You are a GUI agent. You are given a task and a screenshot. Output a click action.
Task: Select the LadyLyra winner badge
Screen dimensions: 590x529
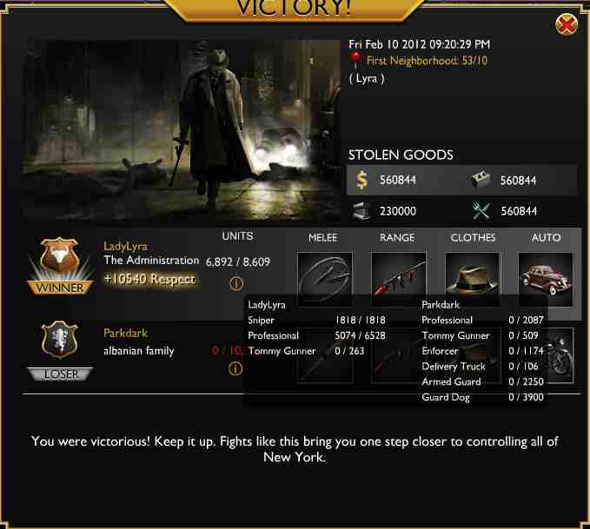point(60,266)
